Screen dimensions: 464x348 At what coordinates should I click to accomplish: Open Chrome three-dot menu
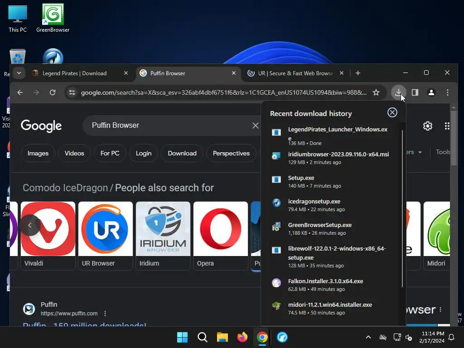[447, 92]
